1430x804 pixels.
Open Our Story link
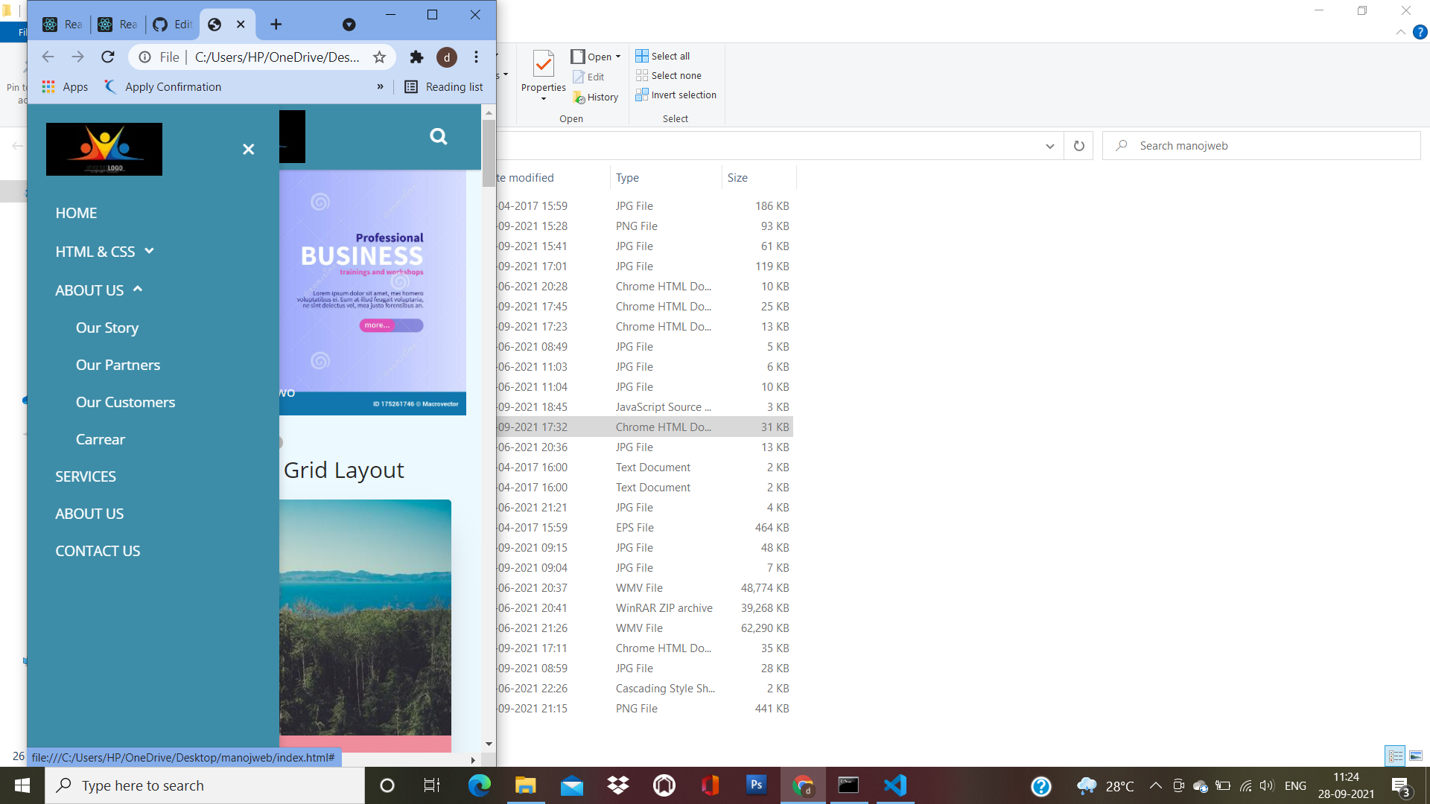pos(107,328)
